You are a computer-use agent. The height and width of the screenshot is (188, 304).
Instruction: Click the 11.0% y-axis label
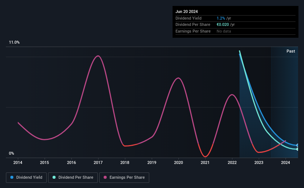[14, 42]
